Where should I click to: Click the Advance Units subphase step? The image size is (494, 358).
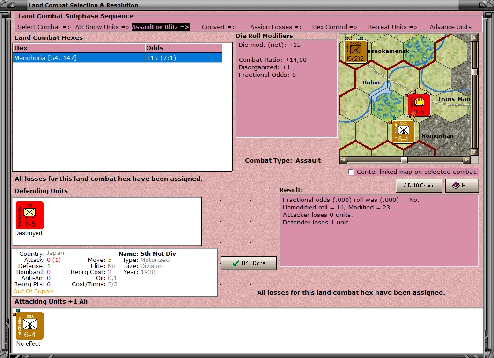coord(450,27)
